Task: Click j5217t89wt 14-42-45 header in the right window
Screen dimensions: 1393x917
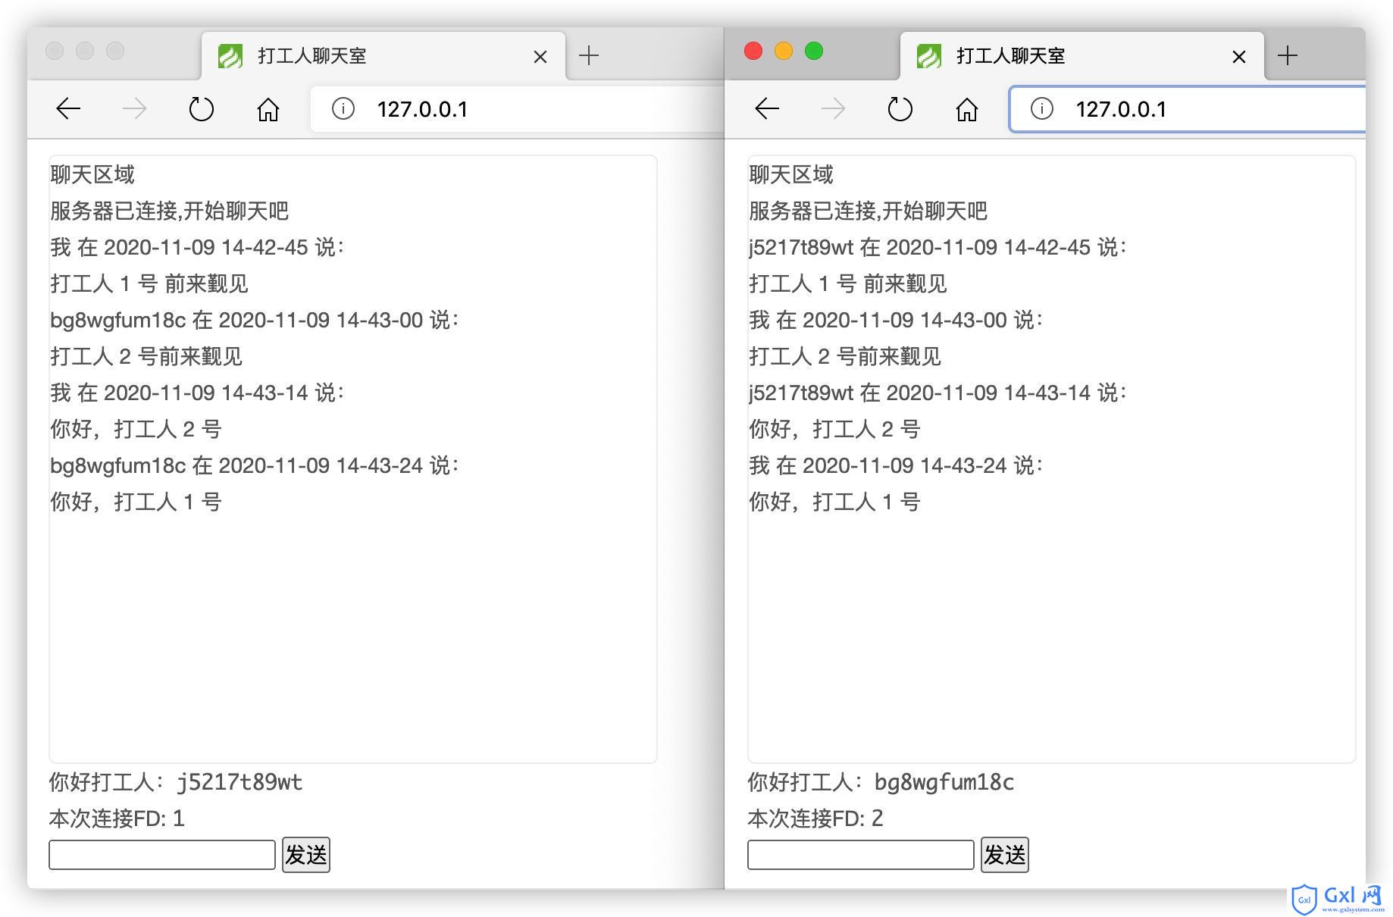Action: coord(938,248)
